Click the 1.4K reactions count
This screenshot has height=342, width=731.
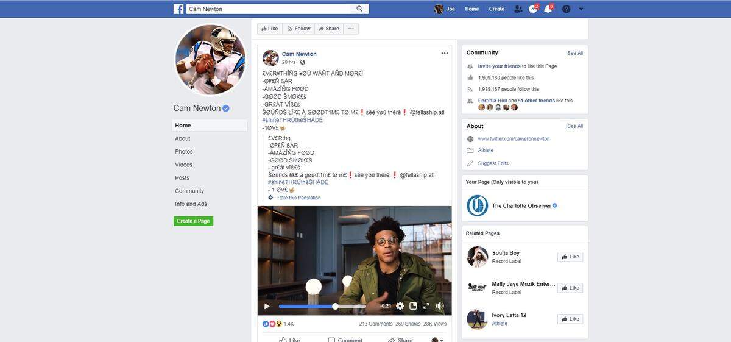tap(289, 324)
